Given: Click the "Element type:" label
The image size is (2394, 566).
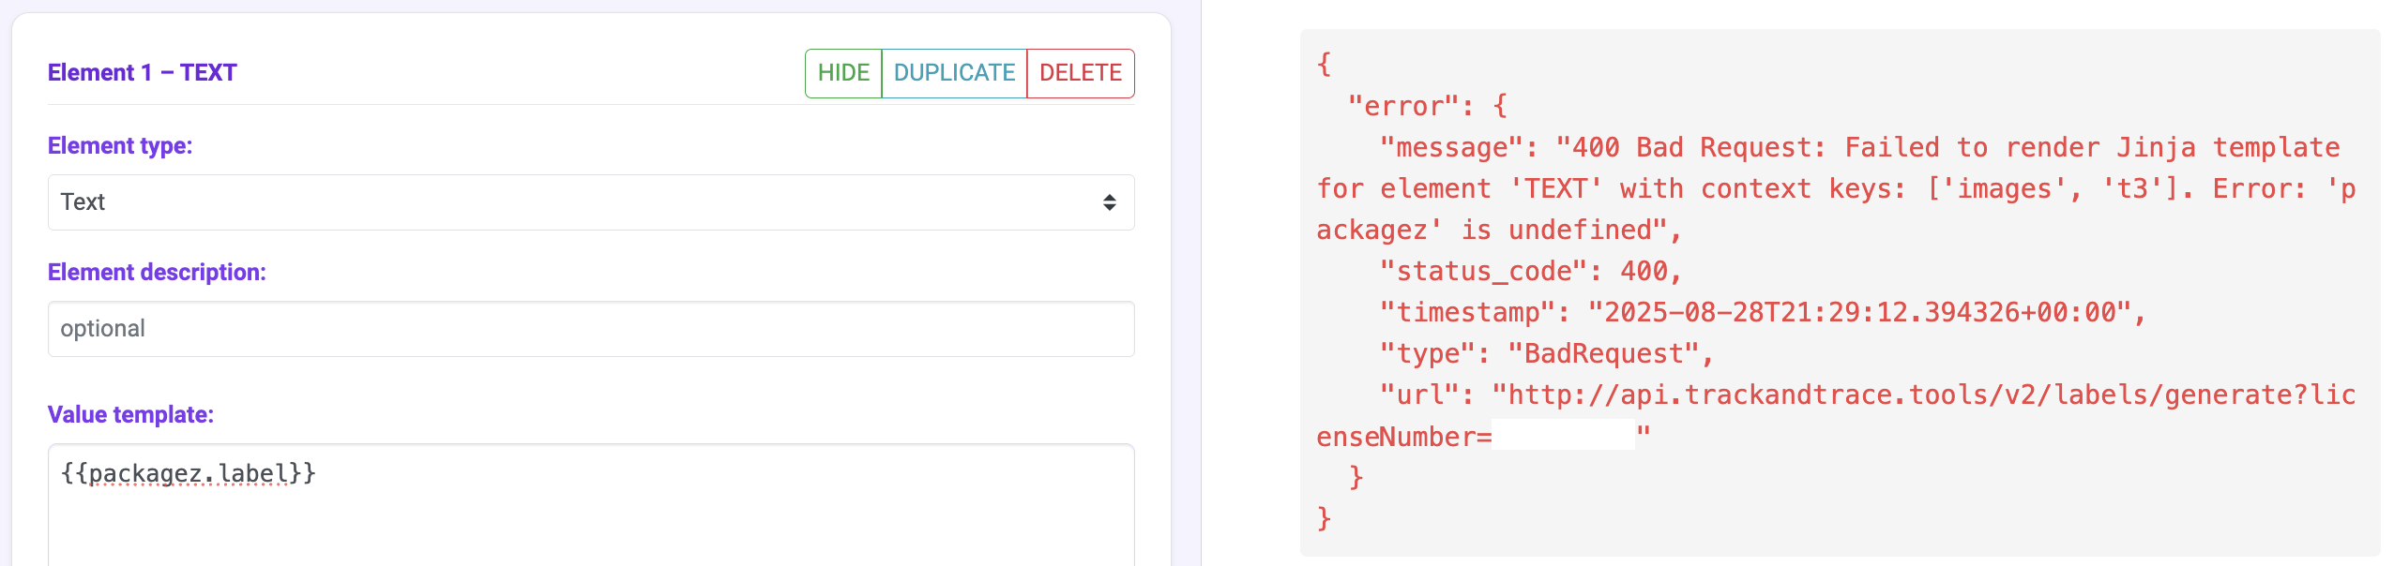Looking at the screenshot, I should click(120, 146).
